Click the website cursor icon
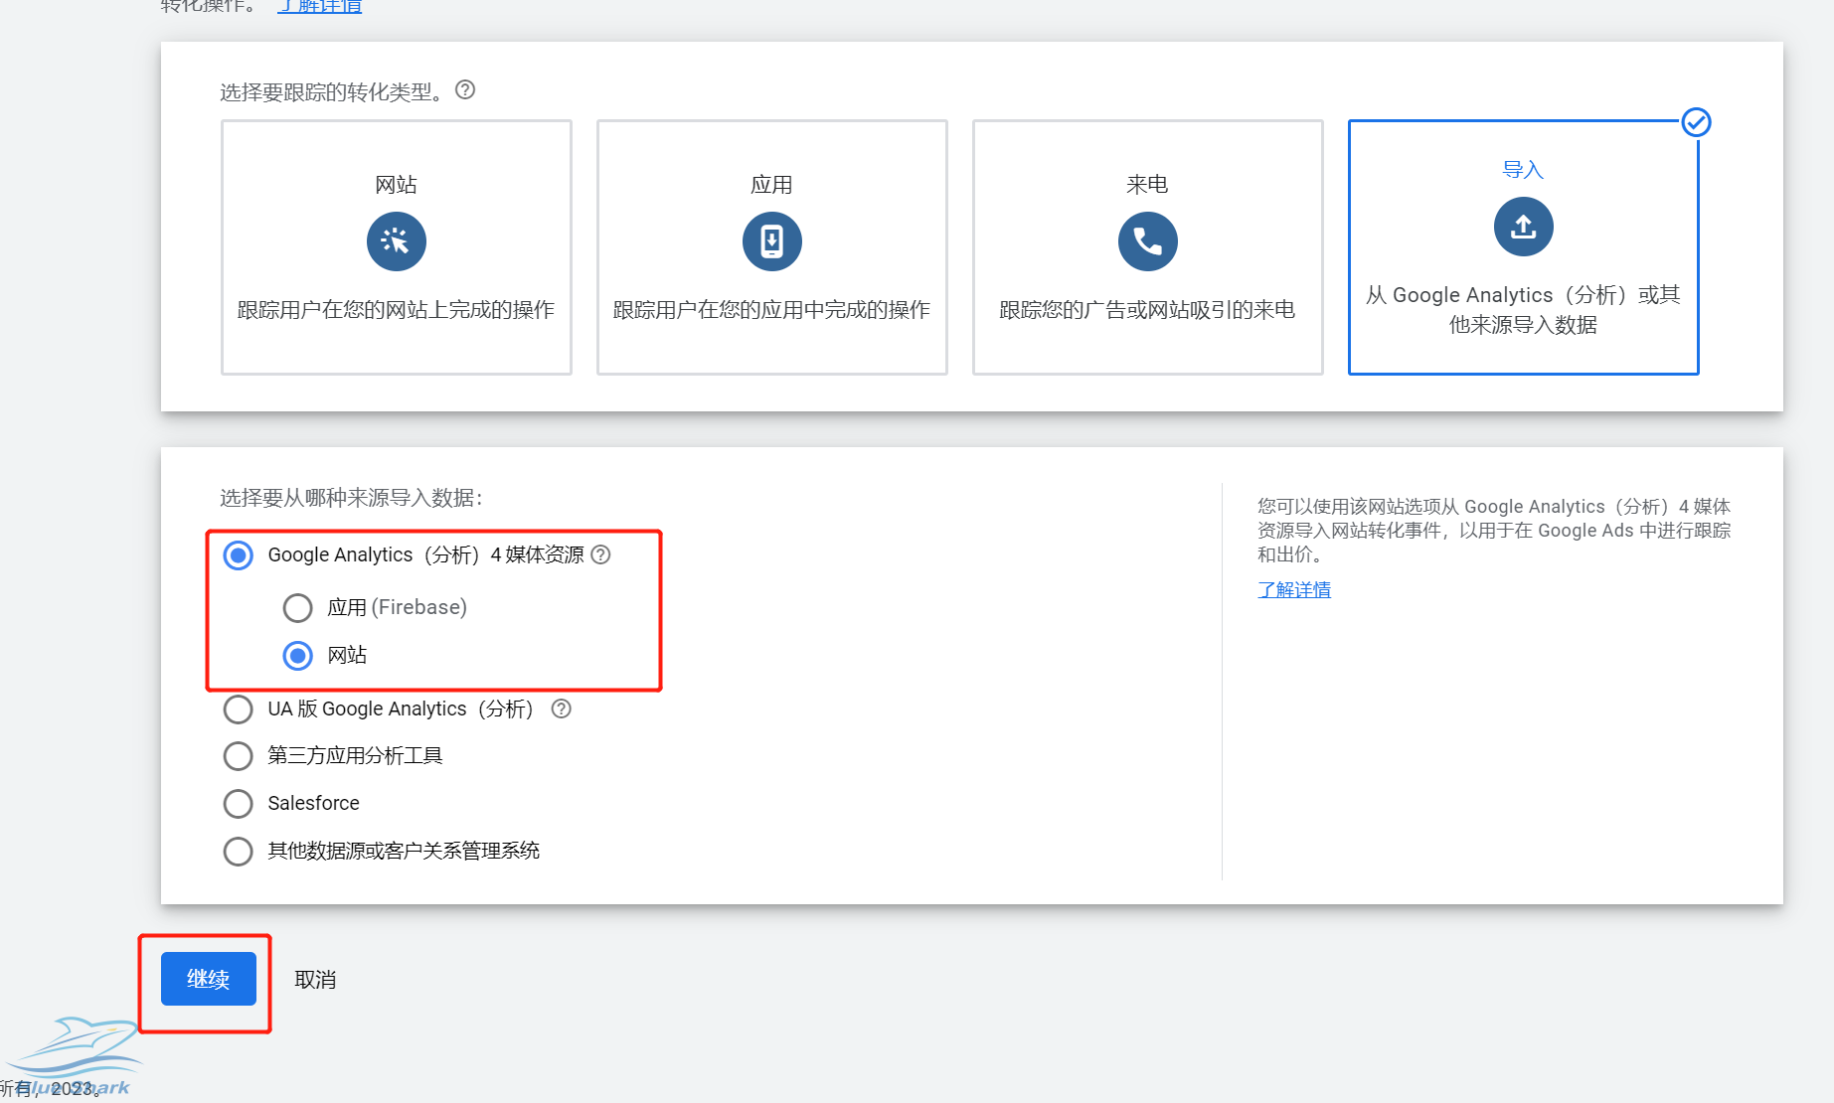The image size is (1834, 1103). 397,241
